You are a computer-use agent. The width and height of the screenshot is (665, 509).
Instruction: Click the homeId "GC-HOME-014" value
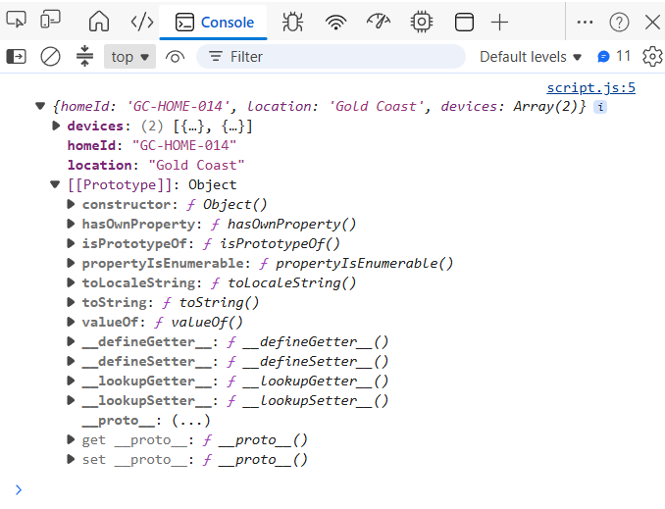pos(184,145)
